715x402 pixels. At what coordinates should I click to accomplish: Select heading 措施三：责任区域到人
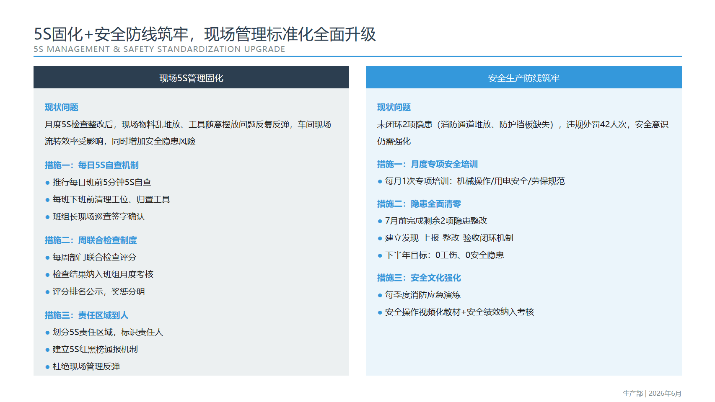(87, 315)
